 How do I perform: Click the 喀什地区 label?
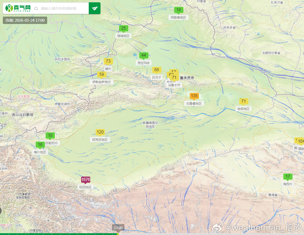pos(40,152)
